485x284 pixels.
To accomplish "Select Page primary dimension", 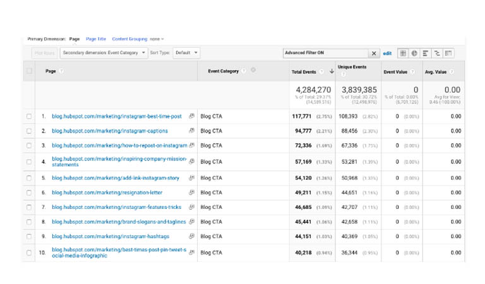I will (x=75, y=39).
